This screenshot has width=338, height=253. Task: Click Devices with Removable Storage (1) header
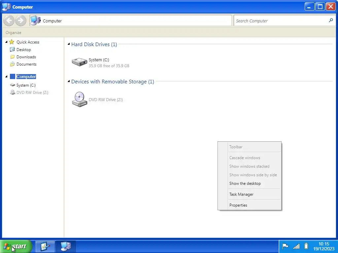pos(113,82)
